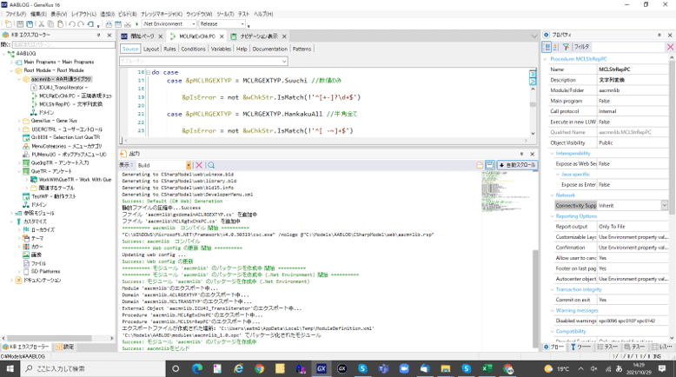Select WorkWithQueTR in the KB tree
The image size is (676, 377).
(75, 180)
